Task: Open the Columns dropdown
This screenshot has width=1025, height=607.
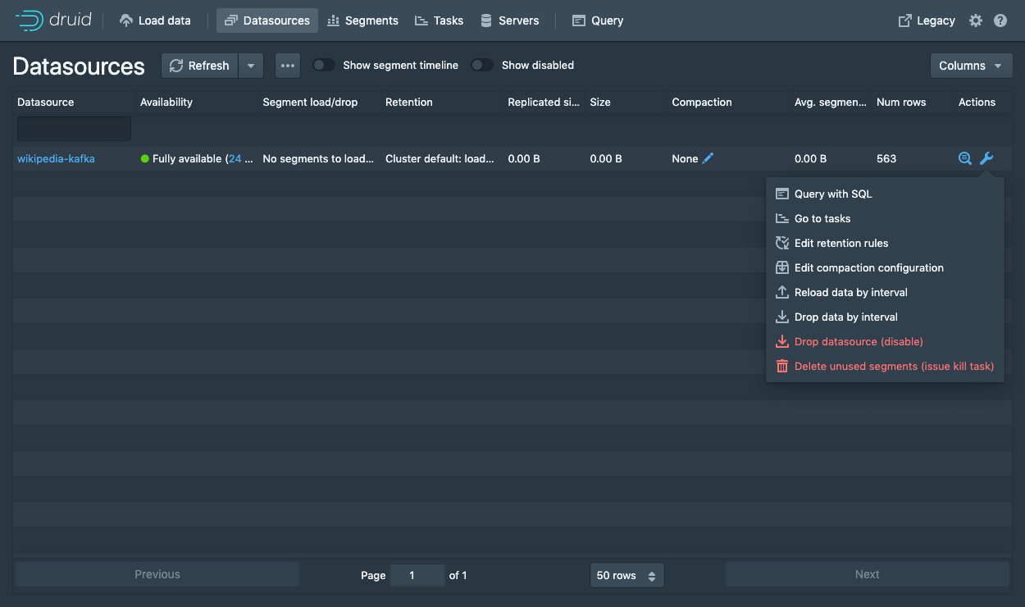Action: 971,66
